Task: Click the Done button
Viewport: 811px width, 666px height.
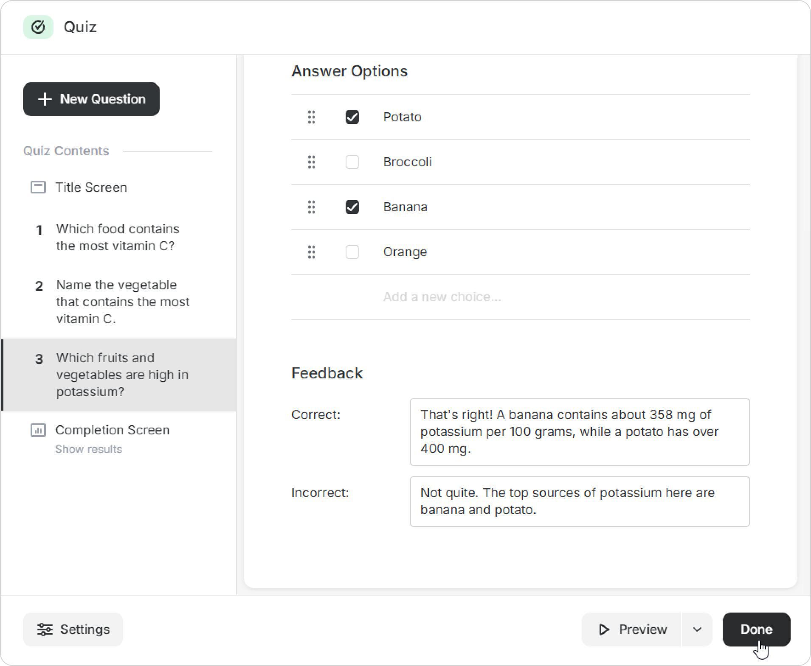Action: pyautogui.click(x=757, y=630)
